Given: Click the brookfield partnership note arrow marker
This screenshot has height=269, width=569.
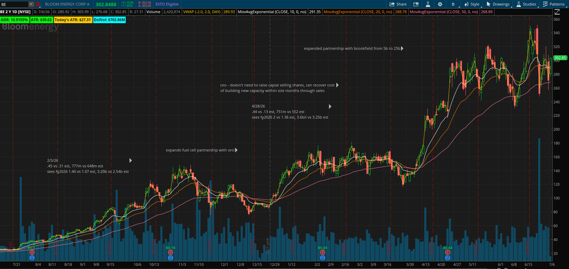Looking at the screenshot, I should point(402,48).
